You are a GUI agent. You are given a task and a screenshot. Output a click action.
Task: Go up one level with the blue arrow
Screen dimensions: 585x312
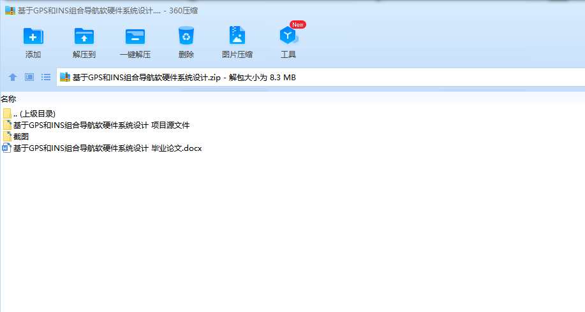click(13, 77)
